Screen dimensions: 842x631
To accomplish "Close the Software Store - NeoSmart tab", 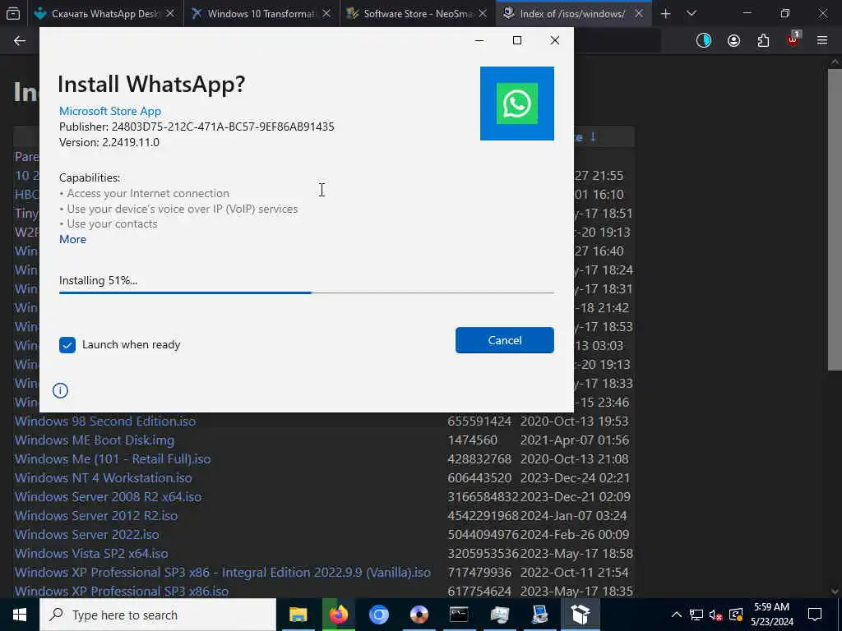I will [482, 13].
